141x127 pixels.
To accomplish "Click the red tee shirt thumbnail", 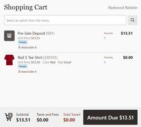I will (9, 60).
